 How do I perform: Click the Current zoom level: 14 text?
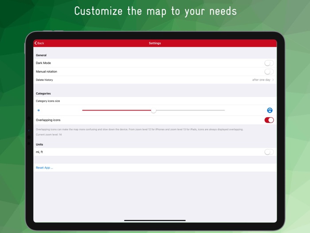click(49, 134)
